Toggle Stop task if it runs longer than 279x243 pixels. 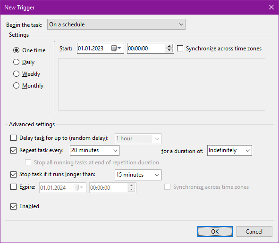pos(13,174)
